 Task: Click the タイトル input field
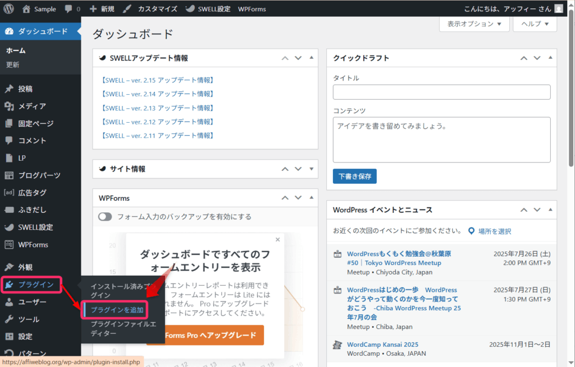point(441,92)
